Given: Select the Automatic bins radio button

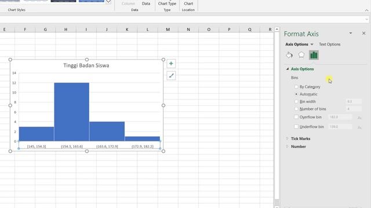Looking at the screenshot, I should [x=296, y=94].
